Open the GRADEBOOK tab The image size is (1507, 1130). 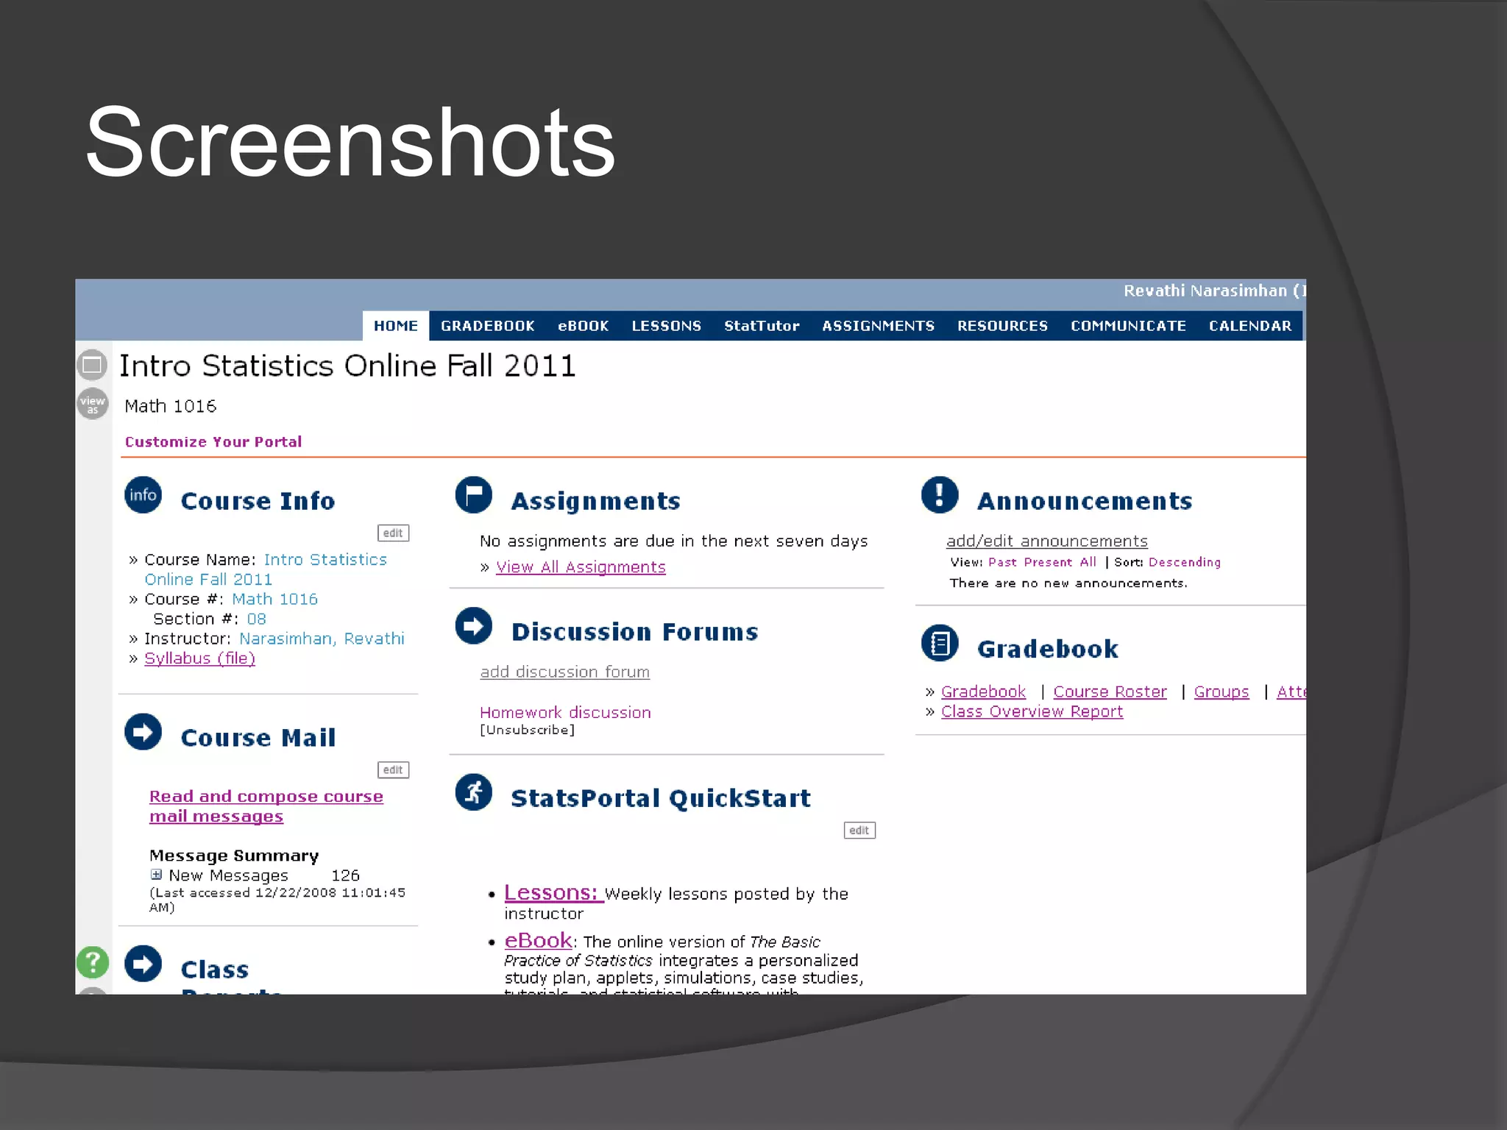(488, 326)
